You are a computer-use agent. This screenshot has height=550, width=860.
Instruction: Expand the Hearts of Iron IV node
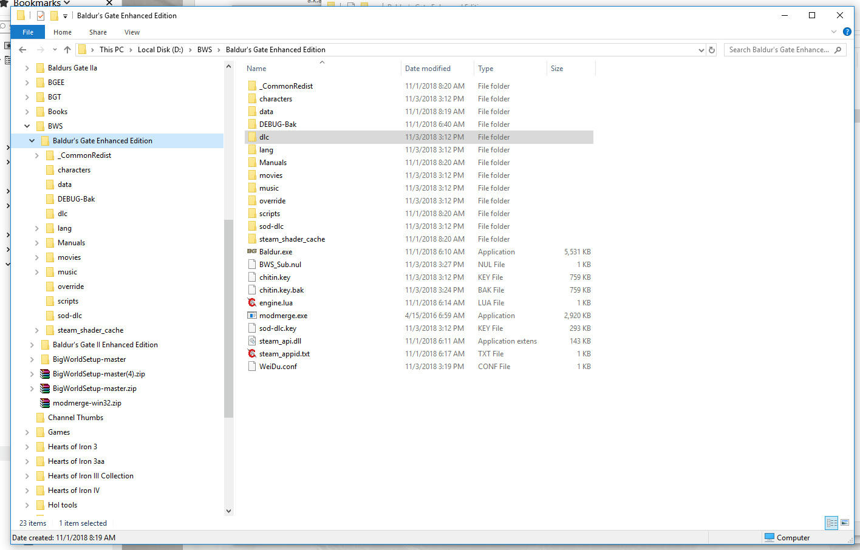pyautogui.click(x=27, y=491)
